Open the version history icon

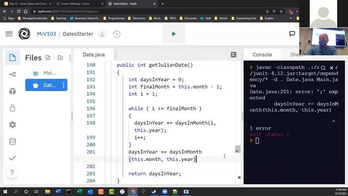click(x=116, y=34)
